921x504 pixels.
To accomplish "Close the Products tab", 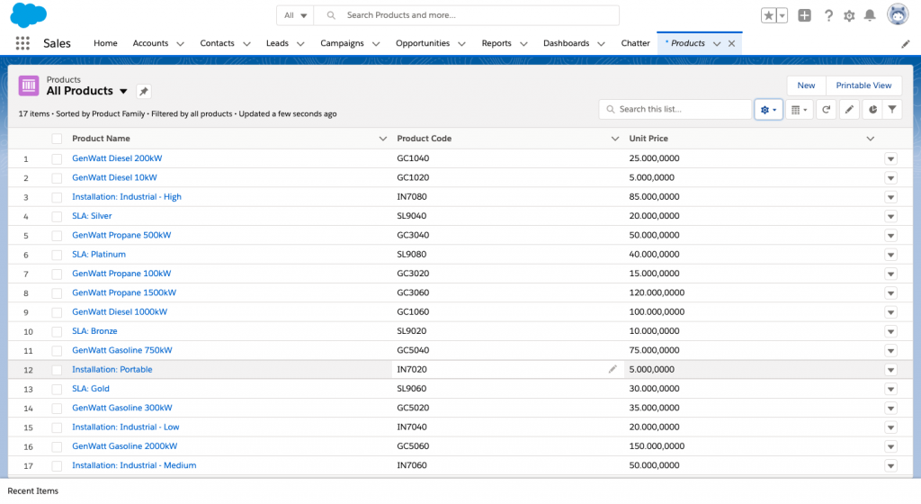I will (x=732, y=43).
